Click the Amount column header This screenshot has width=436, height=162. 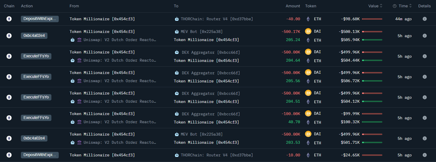(x=293, y=6)
